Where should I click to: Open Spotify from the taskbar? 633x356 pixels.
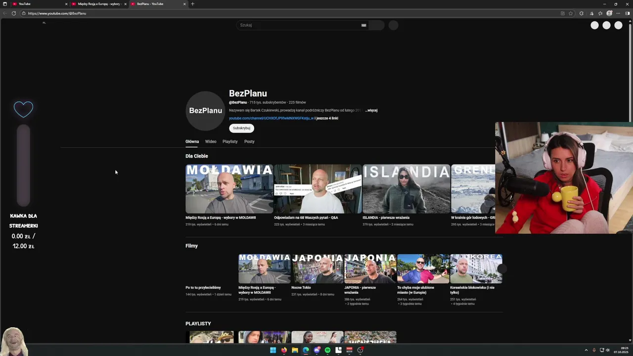click(x=327, y=350)
